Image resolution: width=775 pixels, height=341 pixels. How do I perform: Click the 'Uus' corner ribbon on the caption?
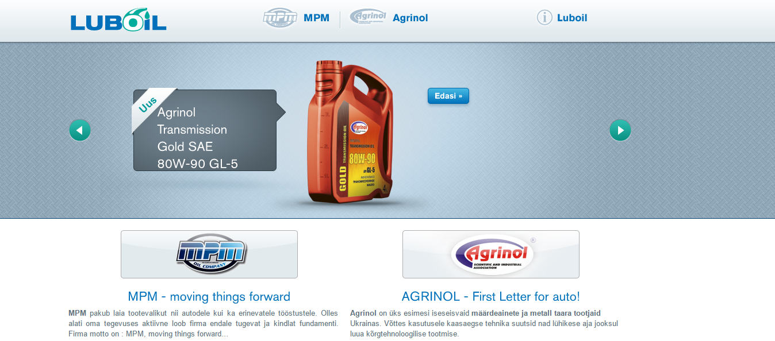click(148, 104)
